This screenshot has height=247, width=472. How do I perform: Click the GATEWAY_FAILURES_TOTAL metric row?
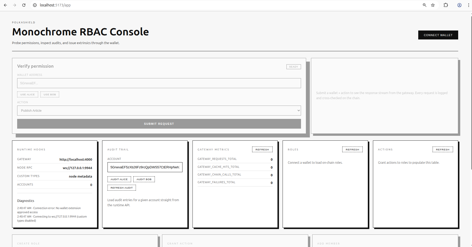[x=235, y=182]
